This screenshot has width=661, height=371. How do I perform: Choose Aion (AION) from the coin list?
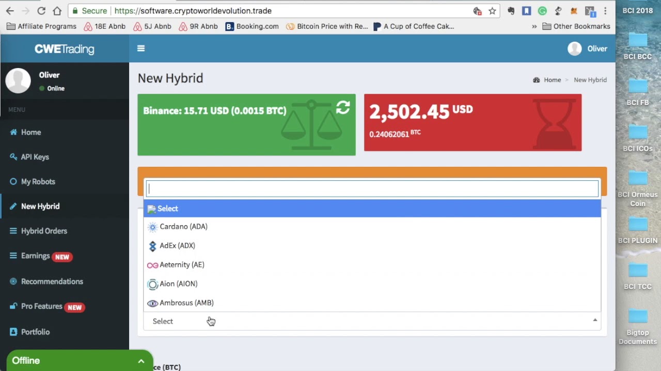click(372, 284)
